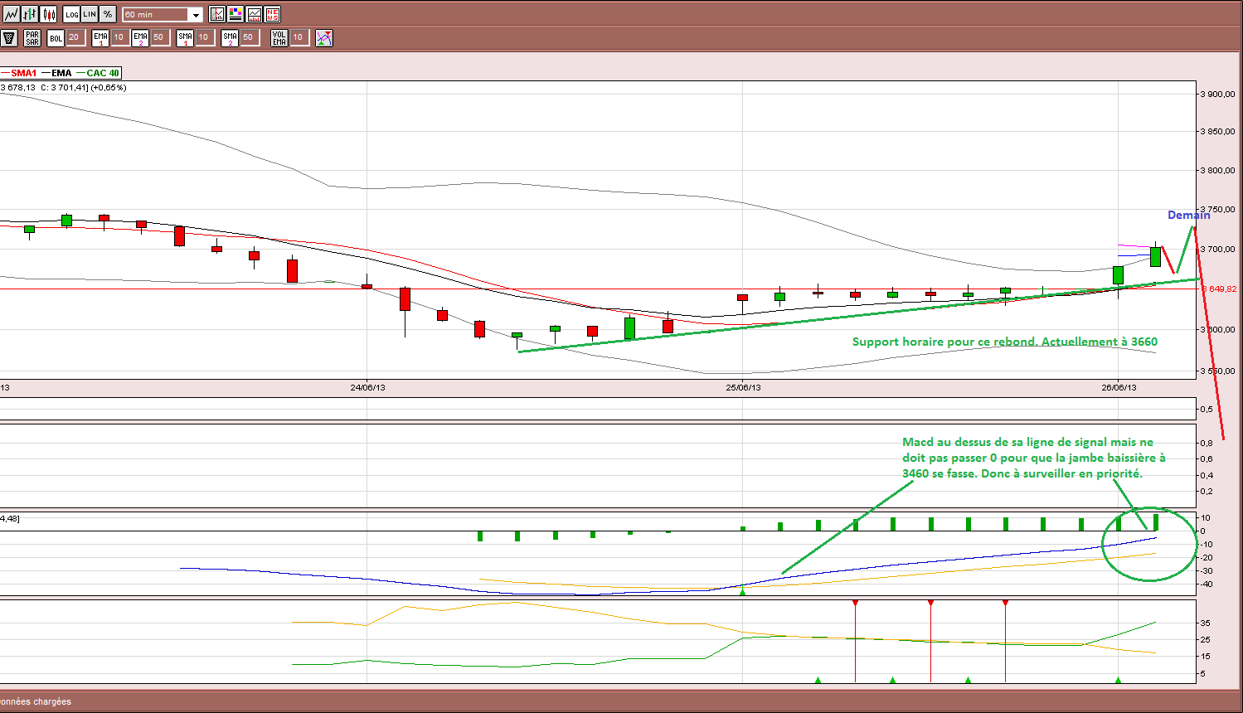Click EMA in the chart legend
This screenshot has width=1243, height=713.
(x=61, y=73)
